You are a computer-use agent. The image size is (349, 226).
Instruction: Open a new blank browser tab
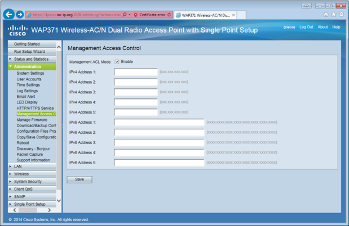241,15
